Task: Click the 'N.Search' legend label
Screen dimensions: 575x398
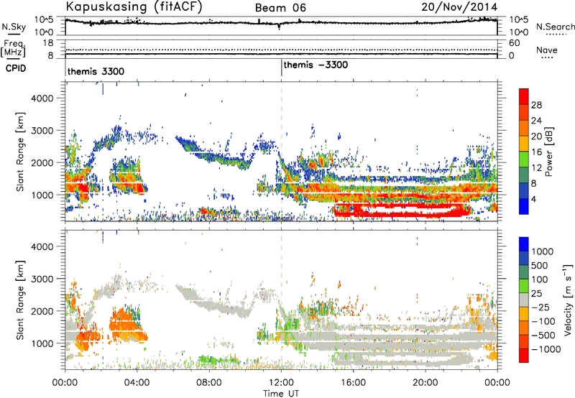Action: pos(555,27)
